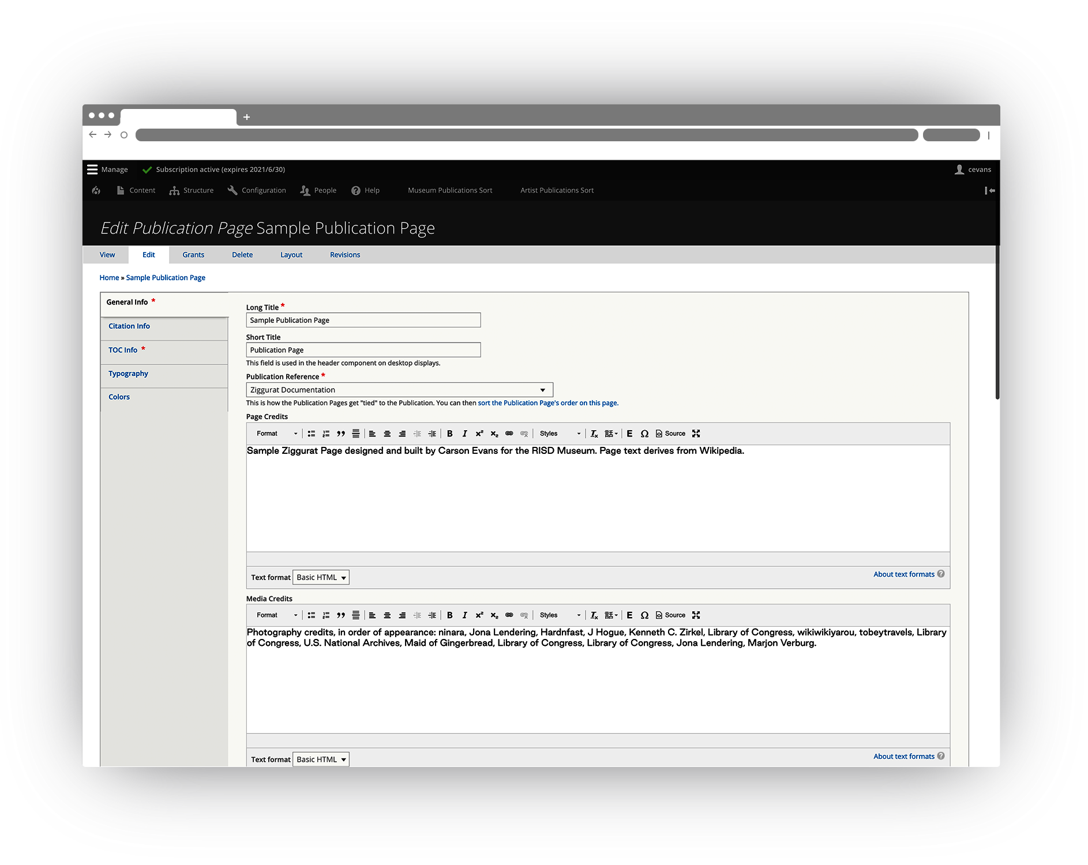Toggle italic in Media Credits editor
1088x865 pixels.
pyautogui.click(x=464, y=615)
